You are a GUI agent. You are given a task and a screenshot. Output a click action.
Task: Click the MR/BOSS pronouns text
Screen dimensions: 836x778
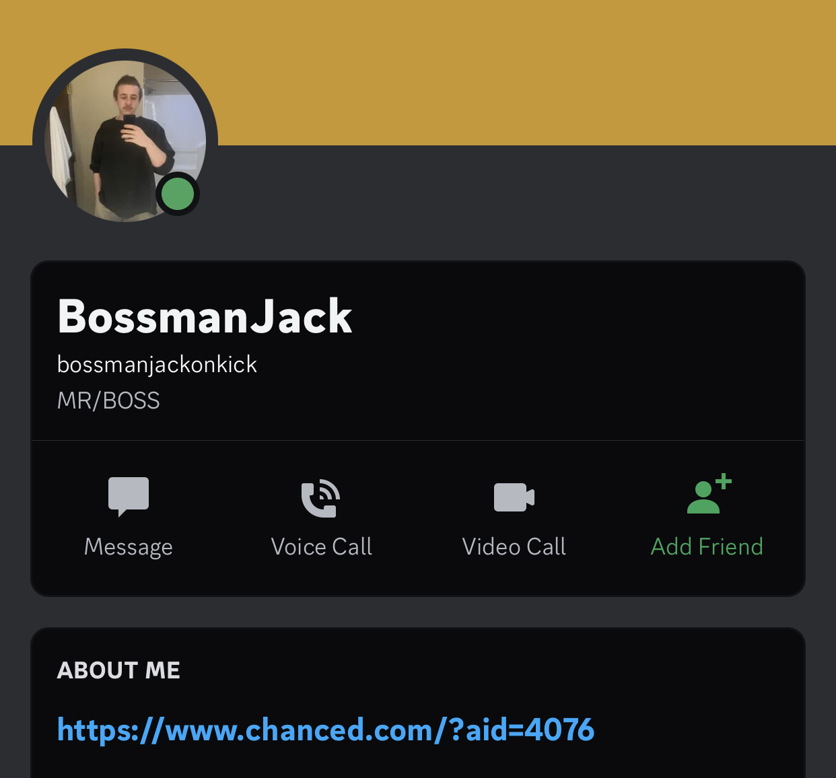108,401
